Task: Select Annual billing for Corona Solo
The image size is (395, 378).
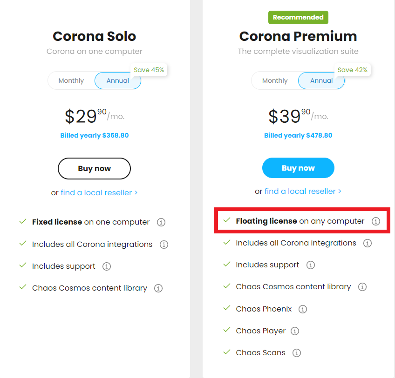Action: 118,81
